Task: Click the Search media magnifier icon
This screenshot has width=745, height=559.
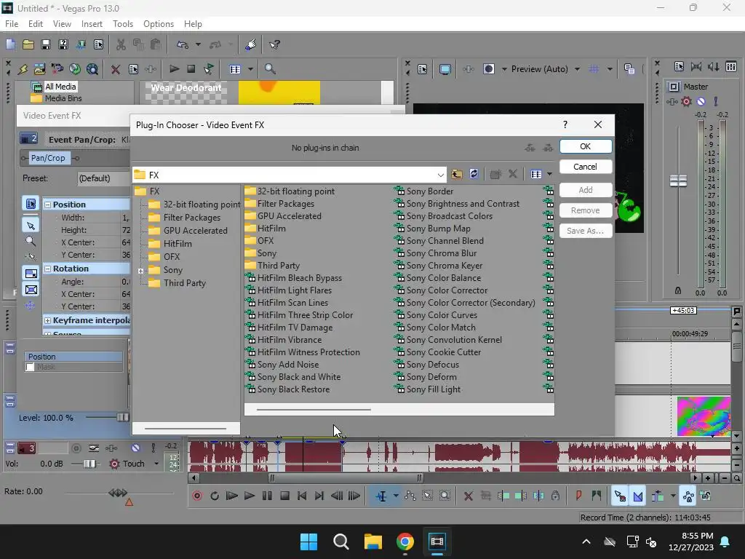Action: (x=270, y=69)
